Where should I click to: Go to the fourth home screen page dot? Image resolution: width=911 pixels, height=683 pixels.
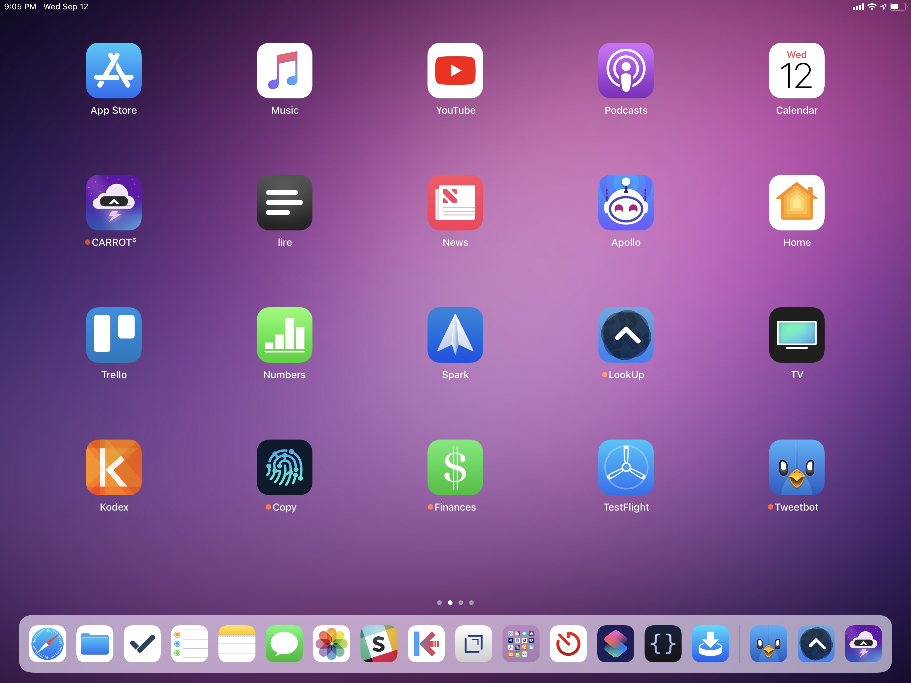click(x=472, y=603)
